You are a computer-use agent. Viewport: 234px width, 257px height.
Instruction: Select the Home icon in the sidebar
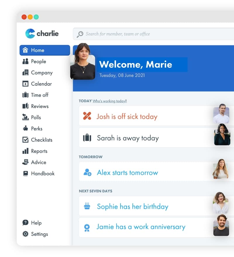tap(26, 50)
